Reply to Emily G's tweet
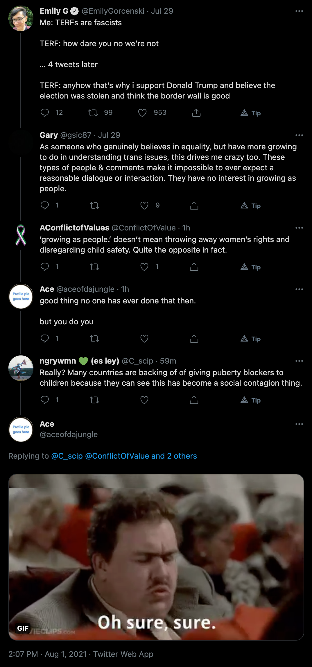The image size is (312, 667). pos(45,113)
